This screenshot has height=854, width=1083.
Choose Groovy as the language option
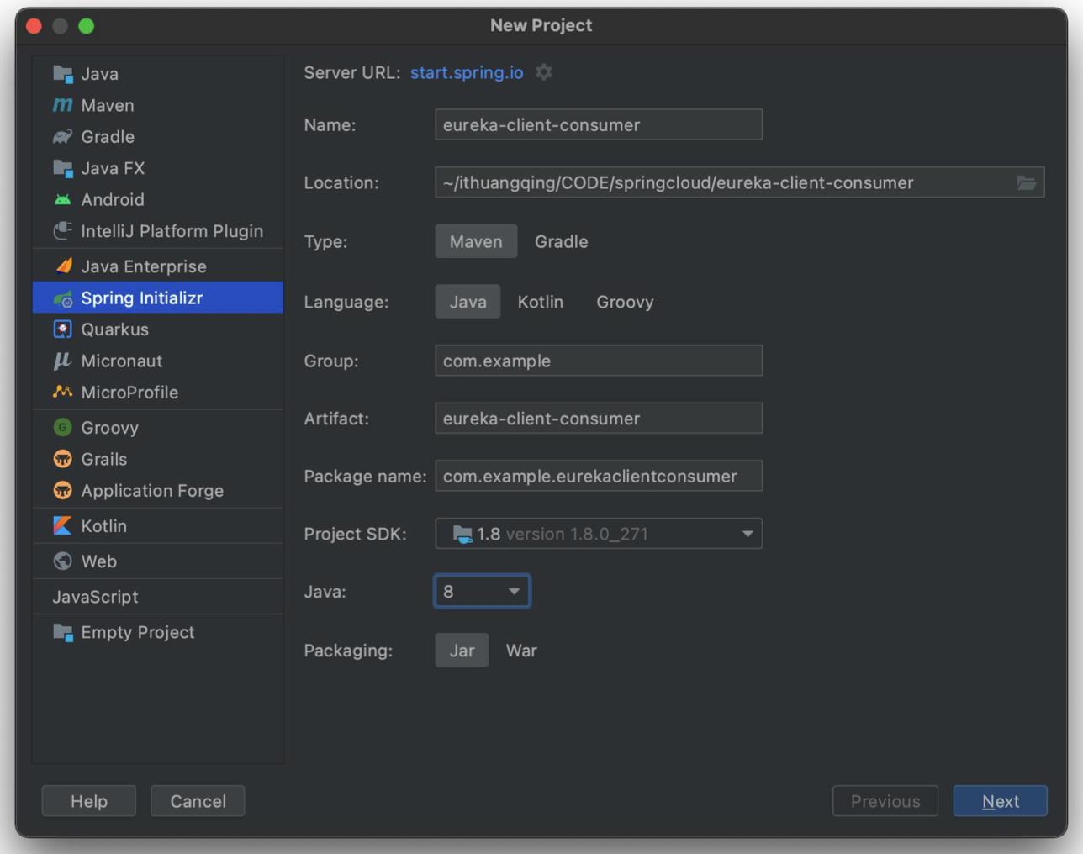coord(625,302)
